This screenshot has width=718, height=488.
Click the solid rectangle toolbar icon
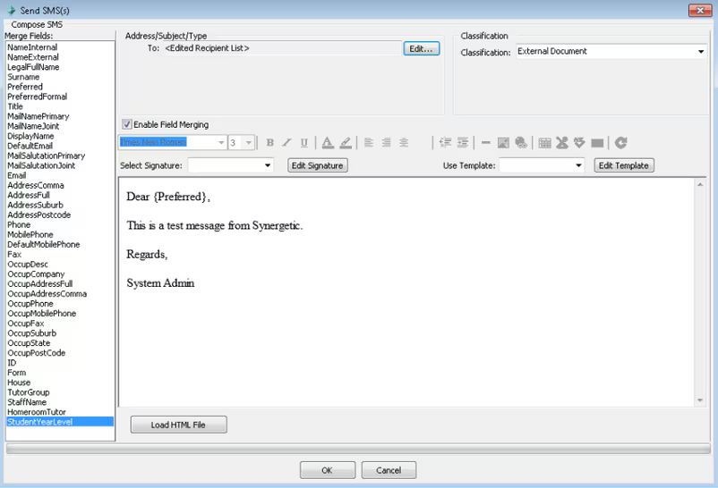[597, 143]
